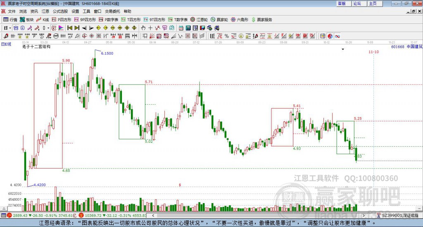Select the hand pan tool
This screenshot has height=227, width=423.
143,28
